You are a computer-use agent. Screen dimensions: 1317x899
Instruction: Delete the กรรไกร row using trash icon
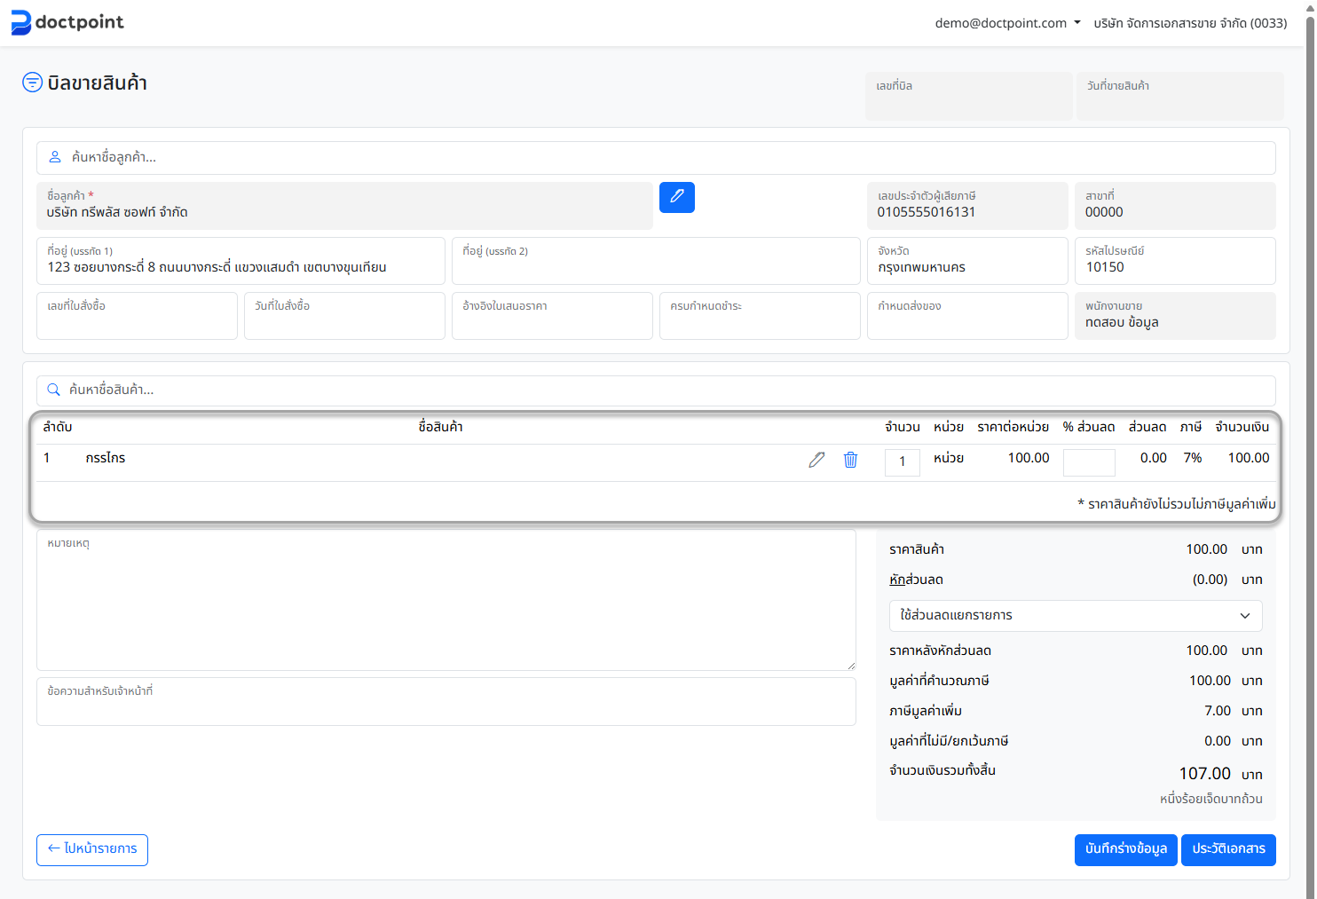point(850,460)
